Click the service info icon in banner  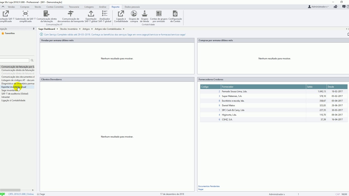pos(41,35)
